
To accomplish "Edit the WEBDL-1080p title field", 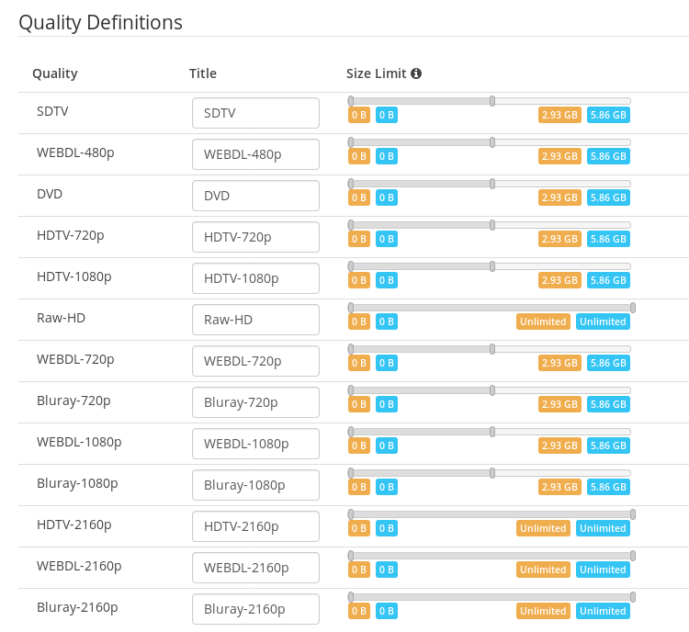I will (x=255, y=444).
